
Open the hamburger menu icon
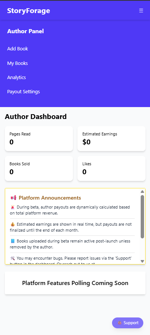tap(141, 11)
